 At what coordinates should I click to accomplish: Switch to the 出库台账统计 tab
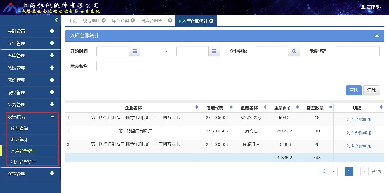point(153,21)
